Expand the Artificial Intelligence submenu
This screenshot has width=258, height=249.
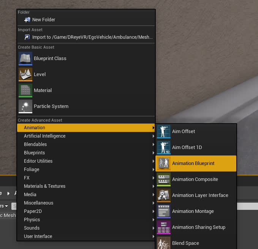(44, 136)
